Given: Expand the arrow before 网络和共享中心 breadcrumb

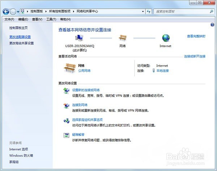Looking at the screenshot, I should point(73,12).
